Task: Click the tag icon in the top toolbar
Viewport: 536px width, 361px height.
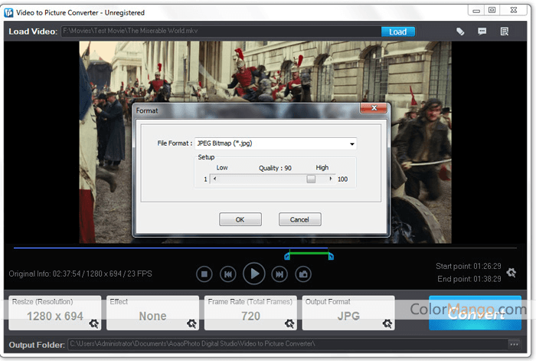Action: click(460, 31)
